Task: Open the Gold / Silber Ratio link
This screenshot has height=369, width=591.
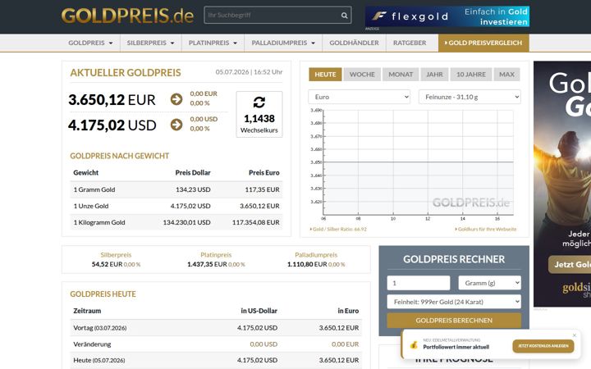Action: point(338,229)
